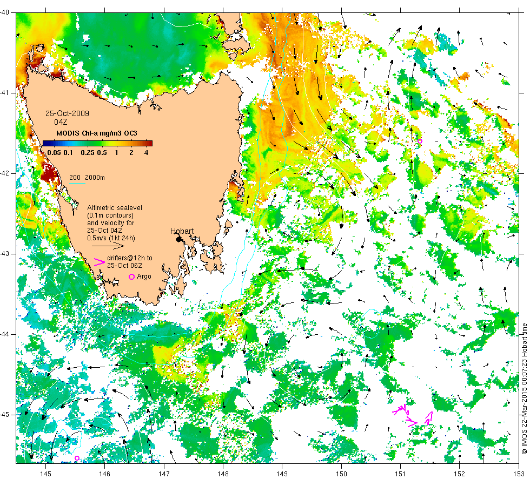
Task: Click the MODIS Chl-a color scale bar
Action: pyautogui.click(x=97, y=143)
